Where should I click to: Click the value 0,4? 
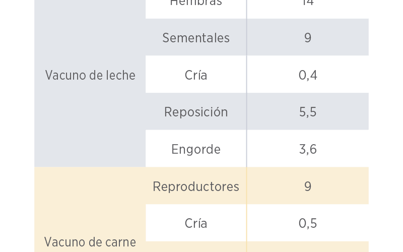308,75
